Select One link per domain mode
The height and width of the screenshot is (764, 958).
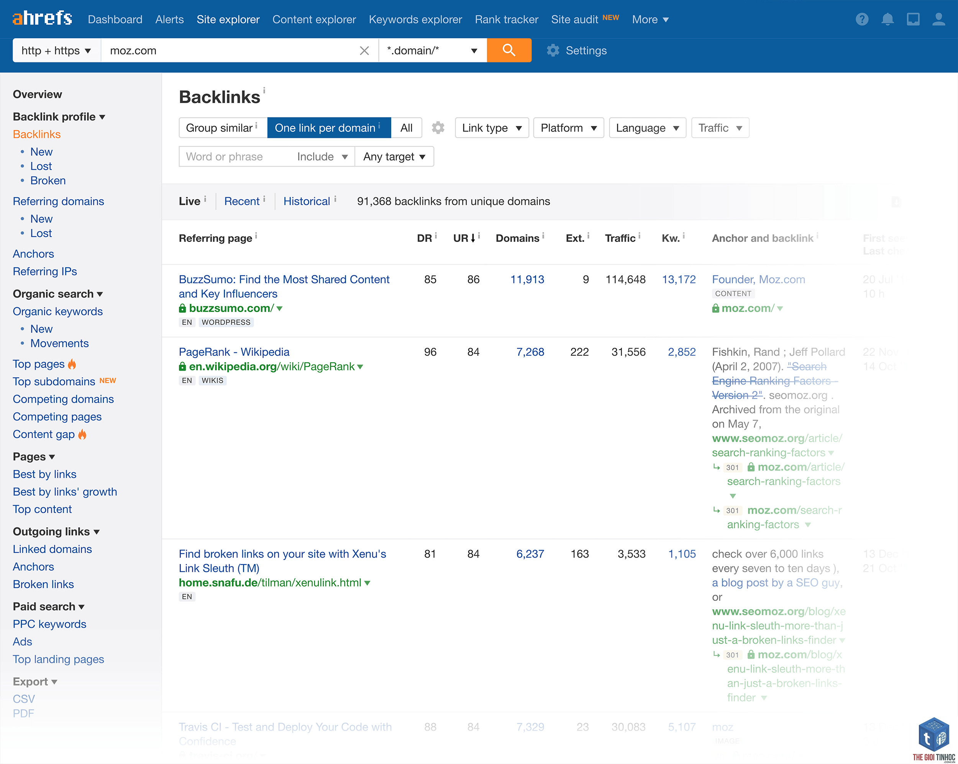[329, 128]
